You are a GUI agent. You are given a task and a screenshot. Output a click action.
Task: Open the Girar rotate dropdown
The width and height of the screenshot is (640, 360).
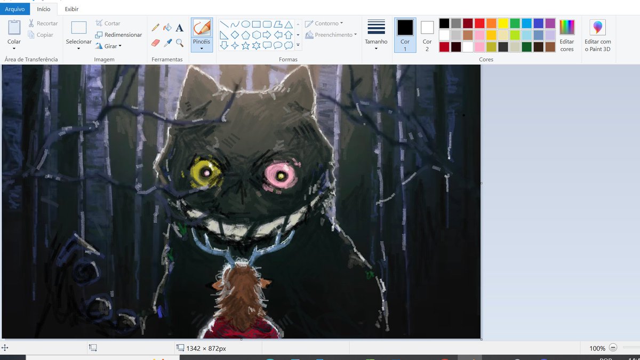[x=108, y=46]
